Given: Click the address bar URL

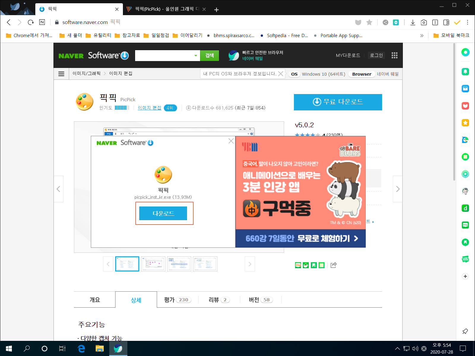Looking at the screenshot, I should pyautogui.click(x=85, y=22).
